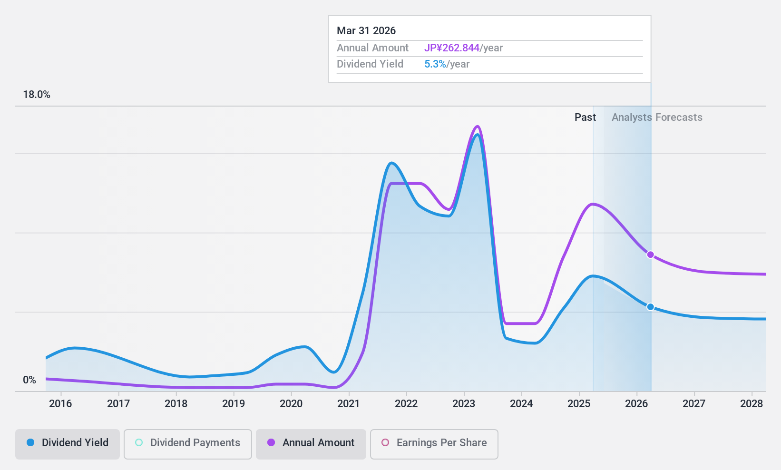Image resolution: width=781 pixels, height=470 pixels.
Task: Enable the Dividend Payments series
Action: (x=188, y=444)
